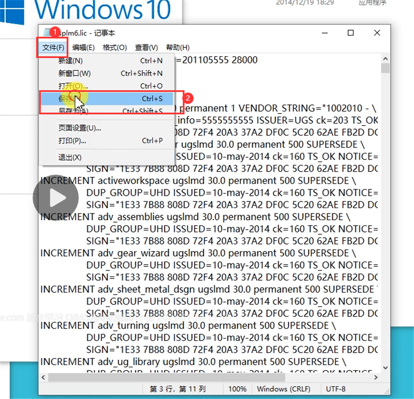Open the 文件(F) menu

(x=53, y=47)
